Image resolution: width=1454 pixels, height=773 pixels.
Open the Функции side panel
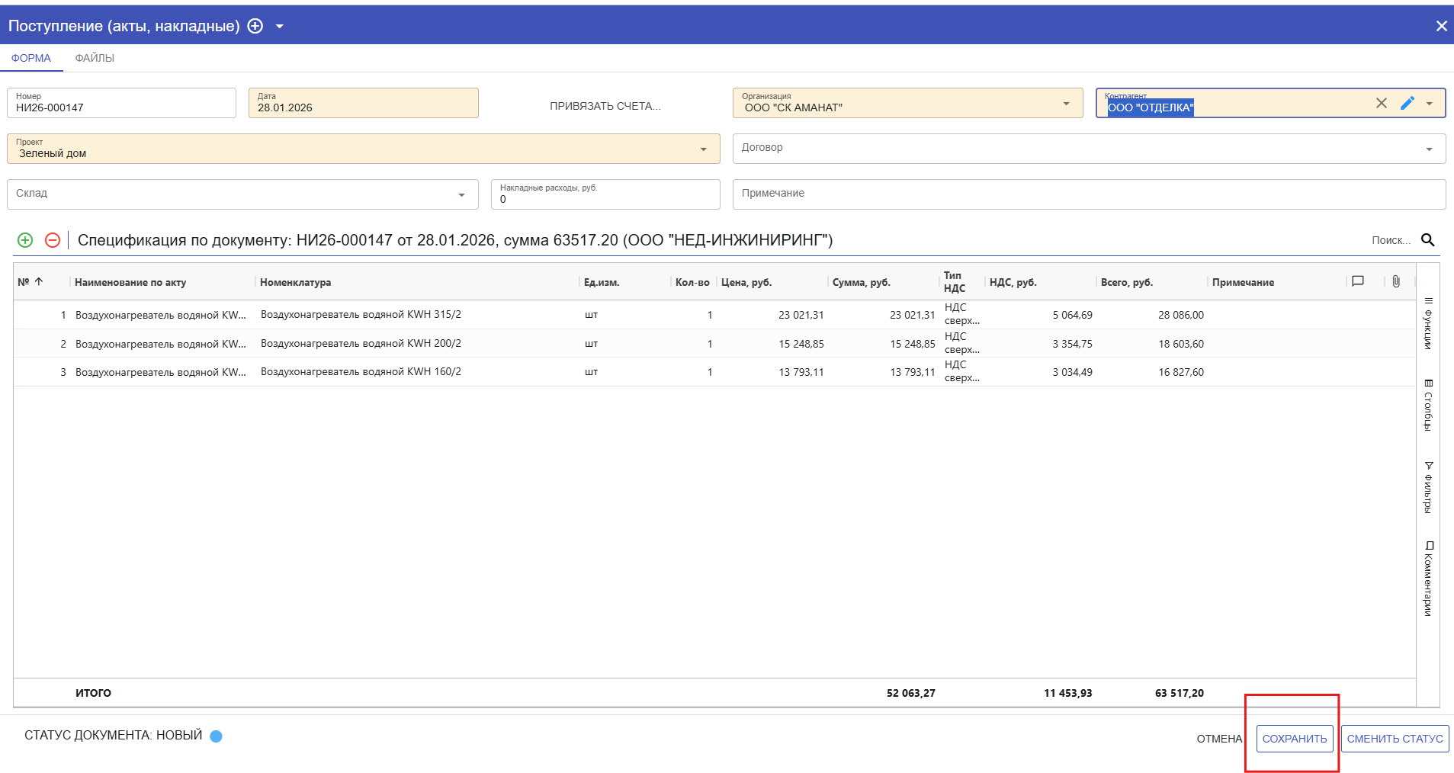point(1428,324)
